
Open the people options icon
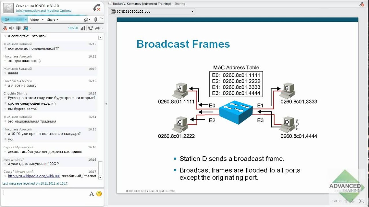[87, 20]
